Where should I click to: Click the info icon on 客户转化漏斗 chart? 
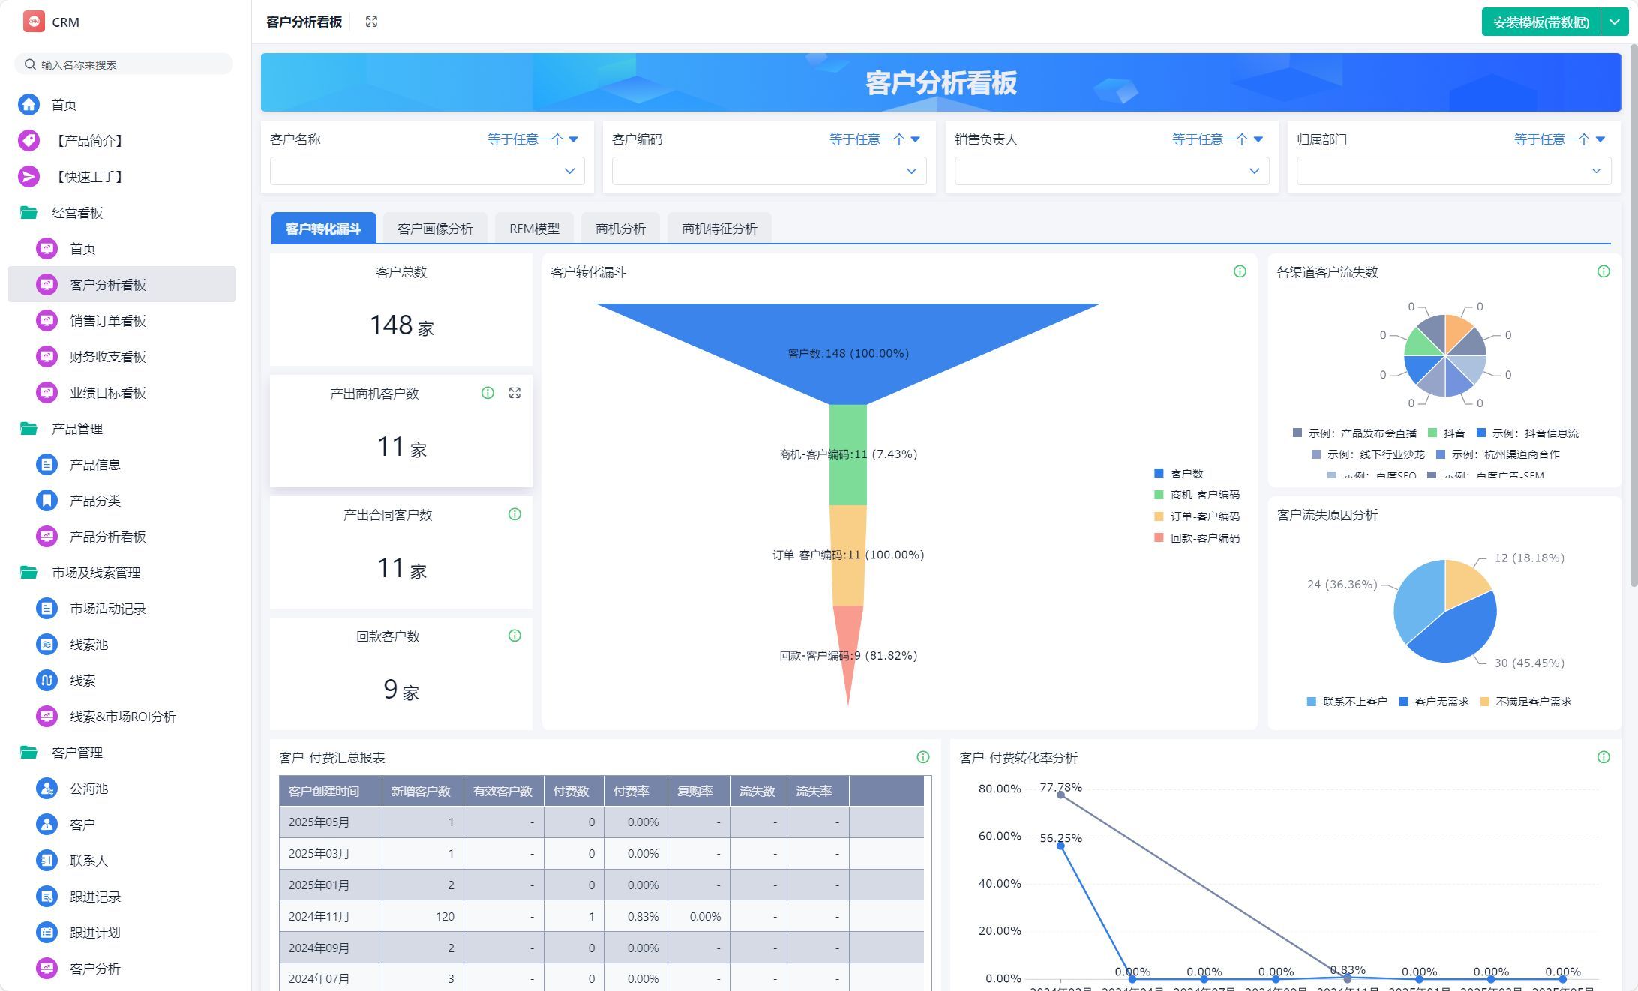click(1240, 271)
